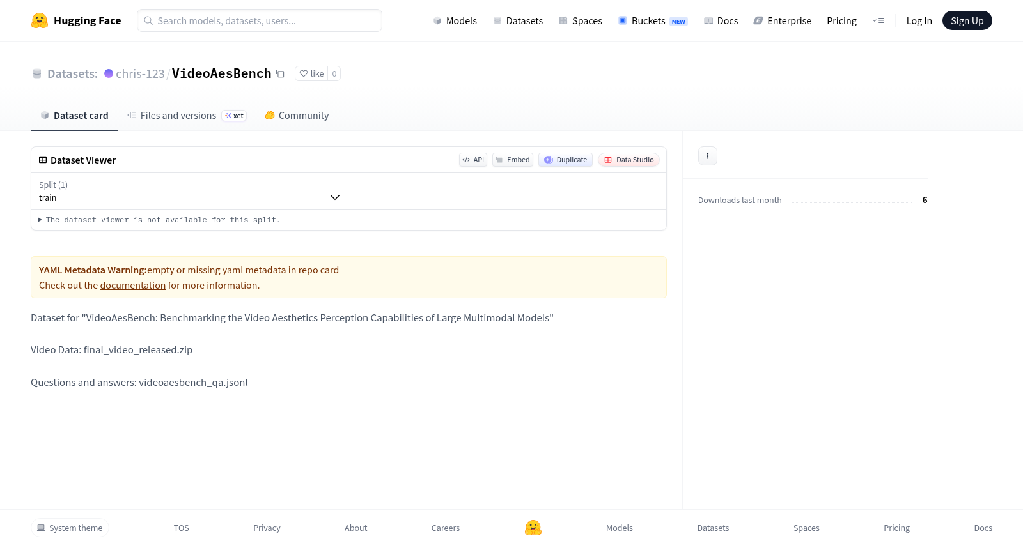
Task: Open Data Studio
Action: (629, 160)
